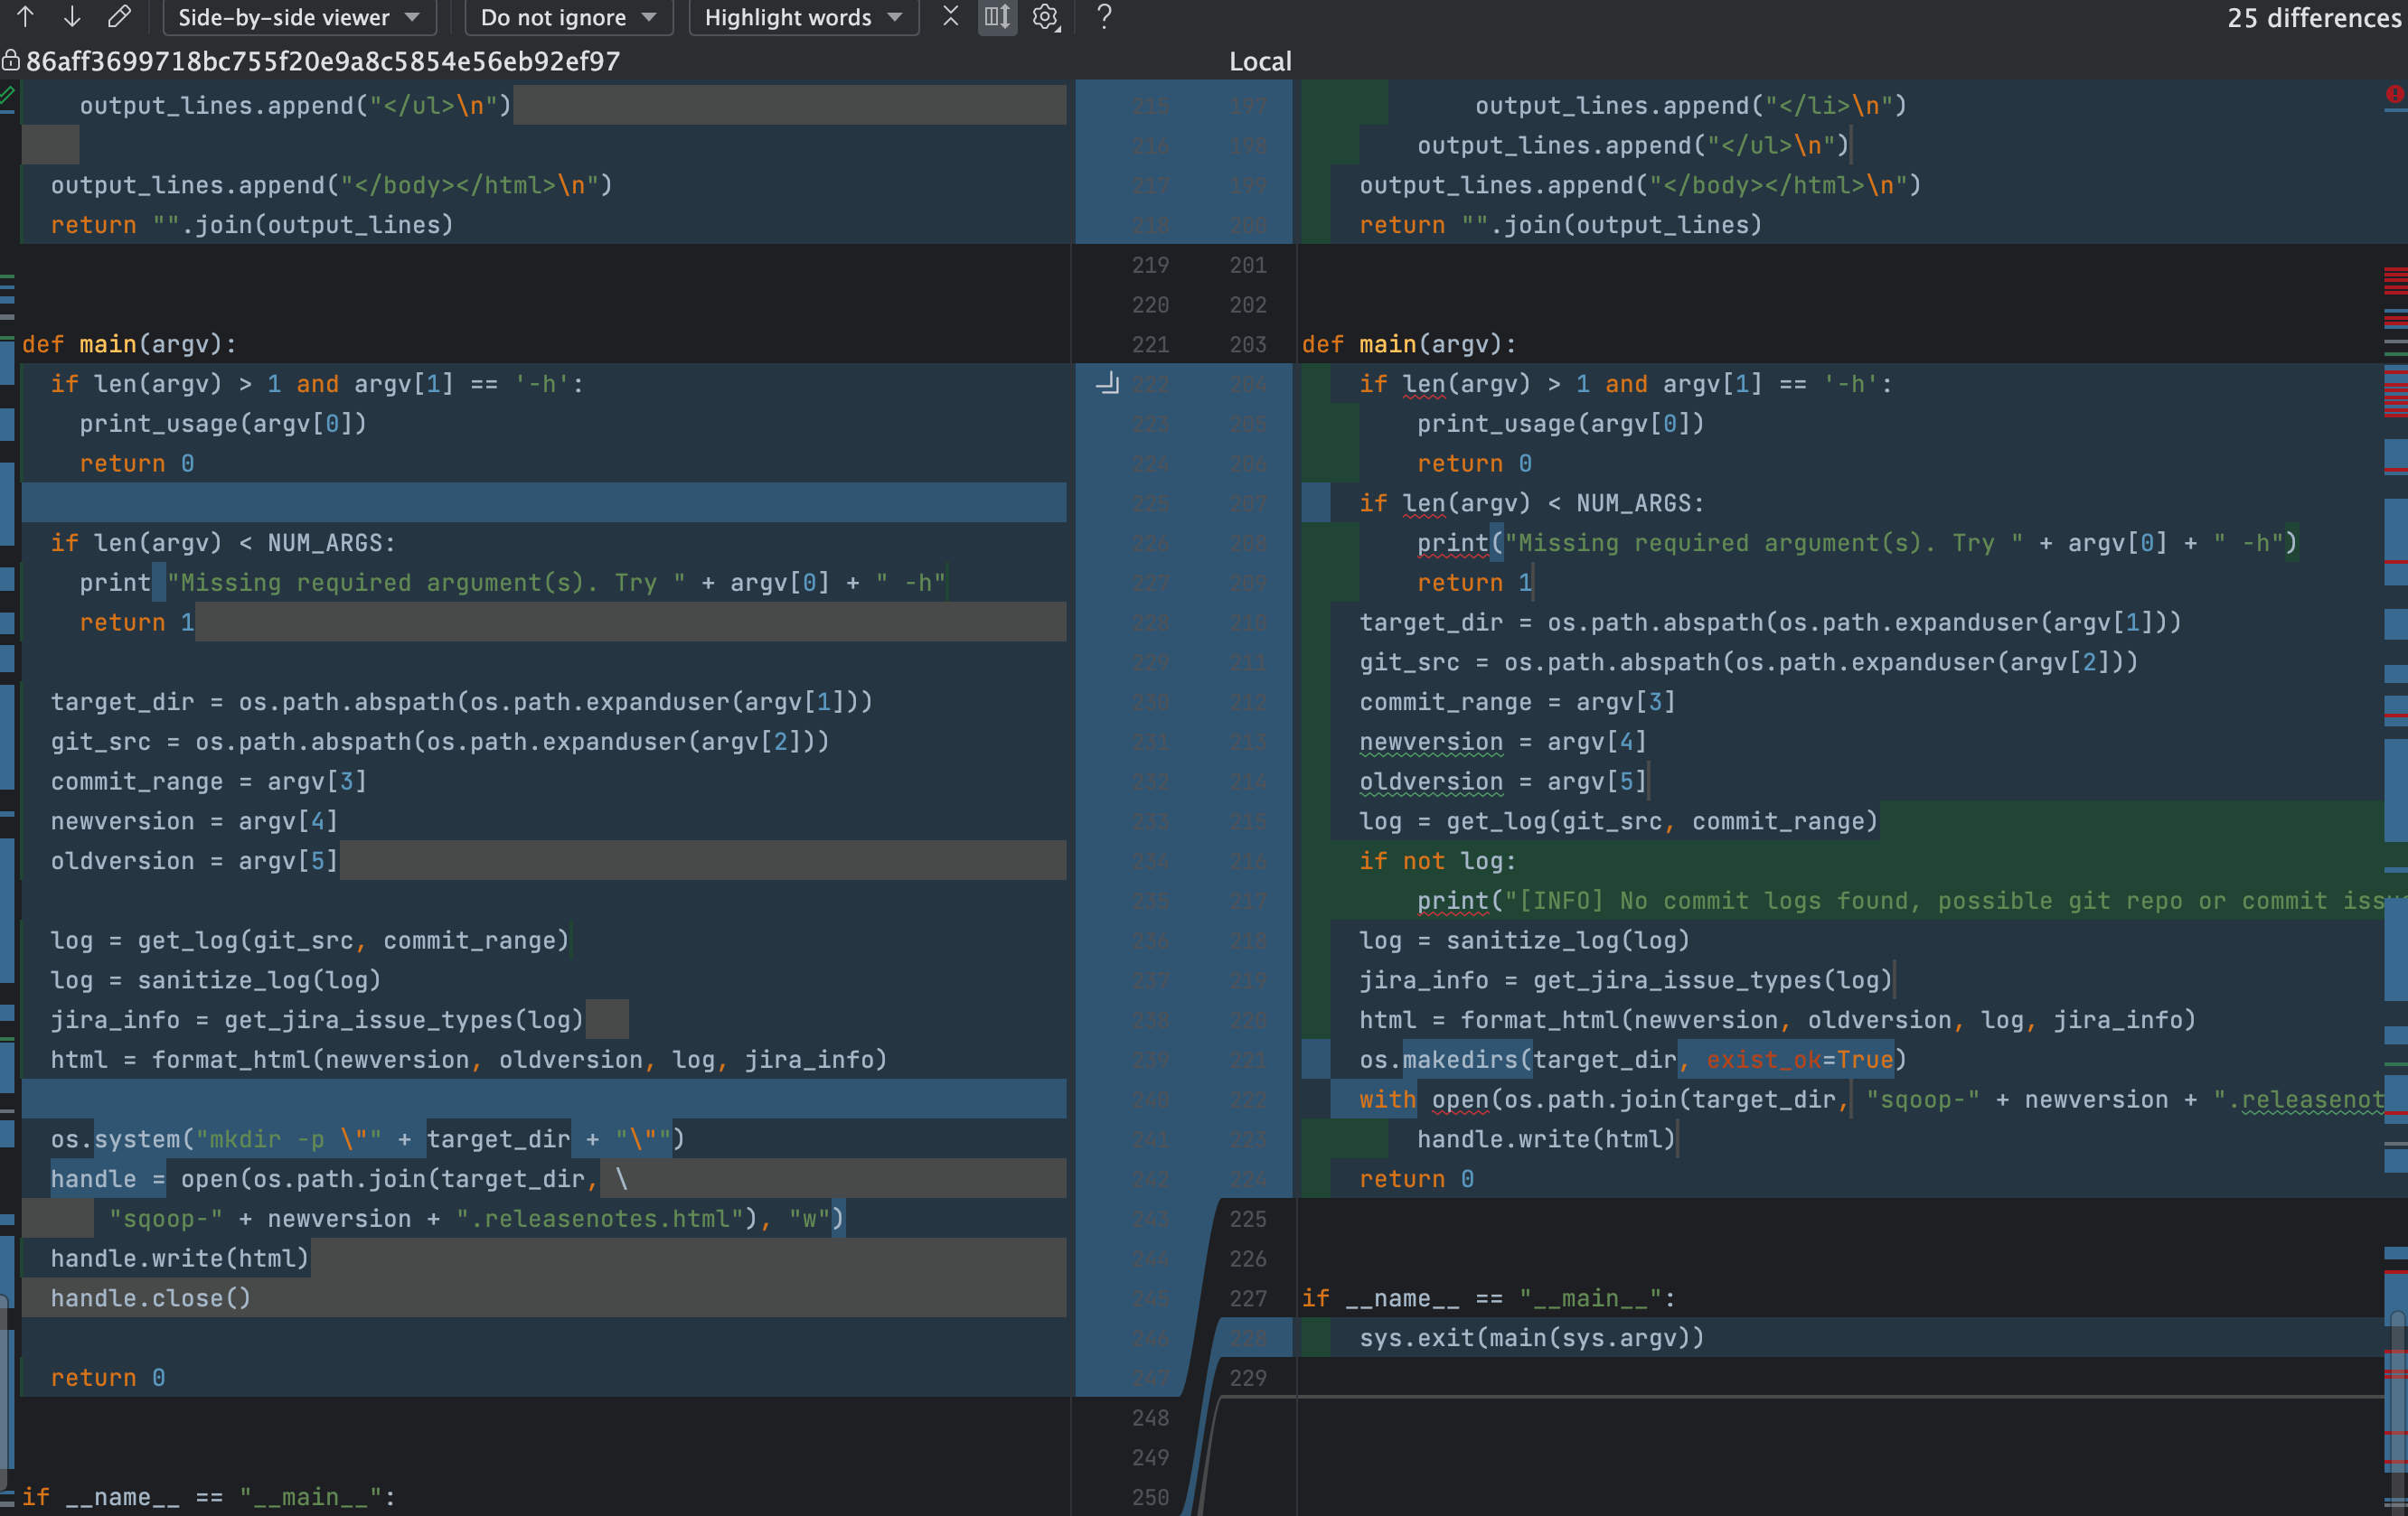This screenshot has width=2408, height=1516.
Task: Collapse unchanged fragments icon in toolbar
Action: pos(950,17)
